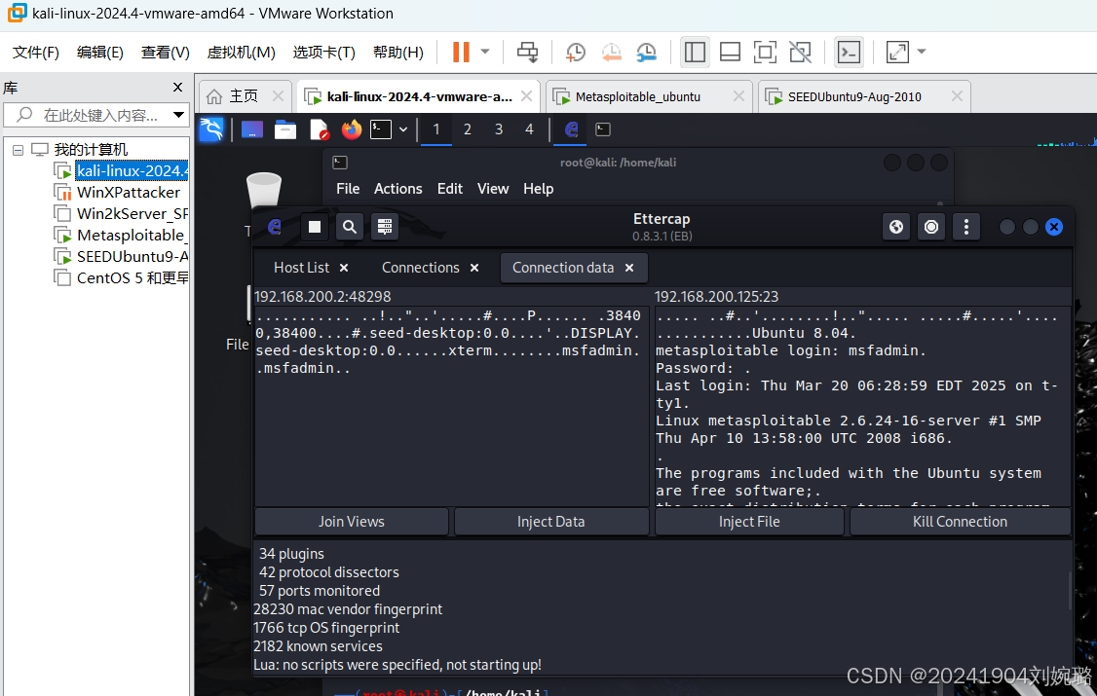Open the 查看(V) menu
Screen dimensions: 1097x696
[x=165, y=53]
